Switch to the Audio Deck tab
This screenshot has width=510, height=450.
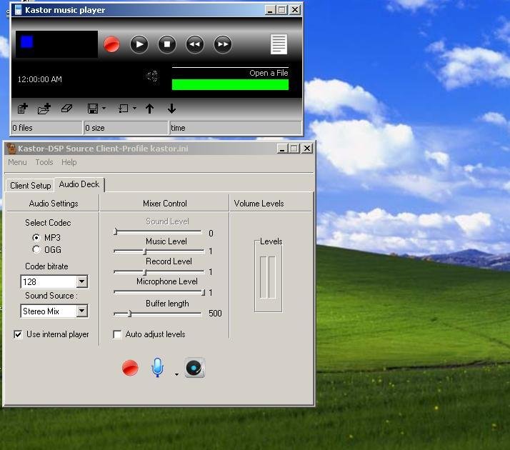[79, 184]
